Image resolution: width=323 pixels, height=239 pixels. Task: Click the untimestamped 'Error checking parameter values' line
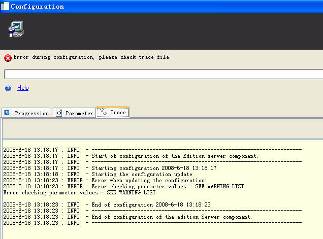(79, 192)
